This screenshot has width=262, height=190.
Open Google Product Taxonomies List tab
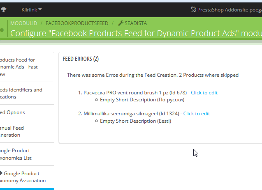point(16,154)
